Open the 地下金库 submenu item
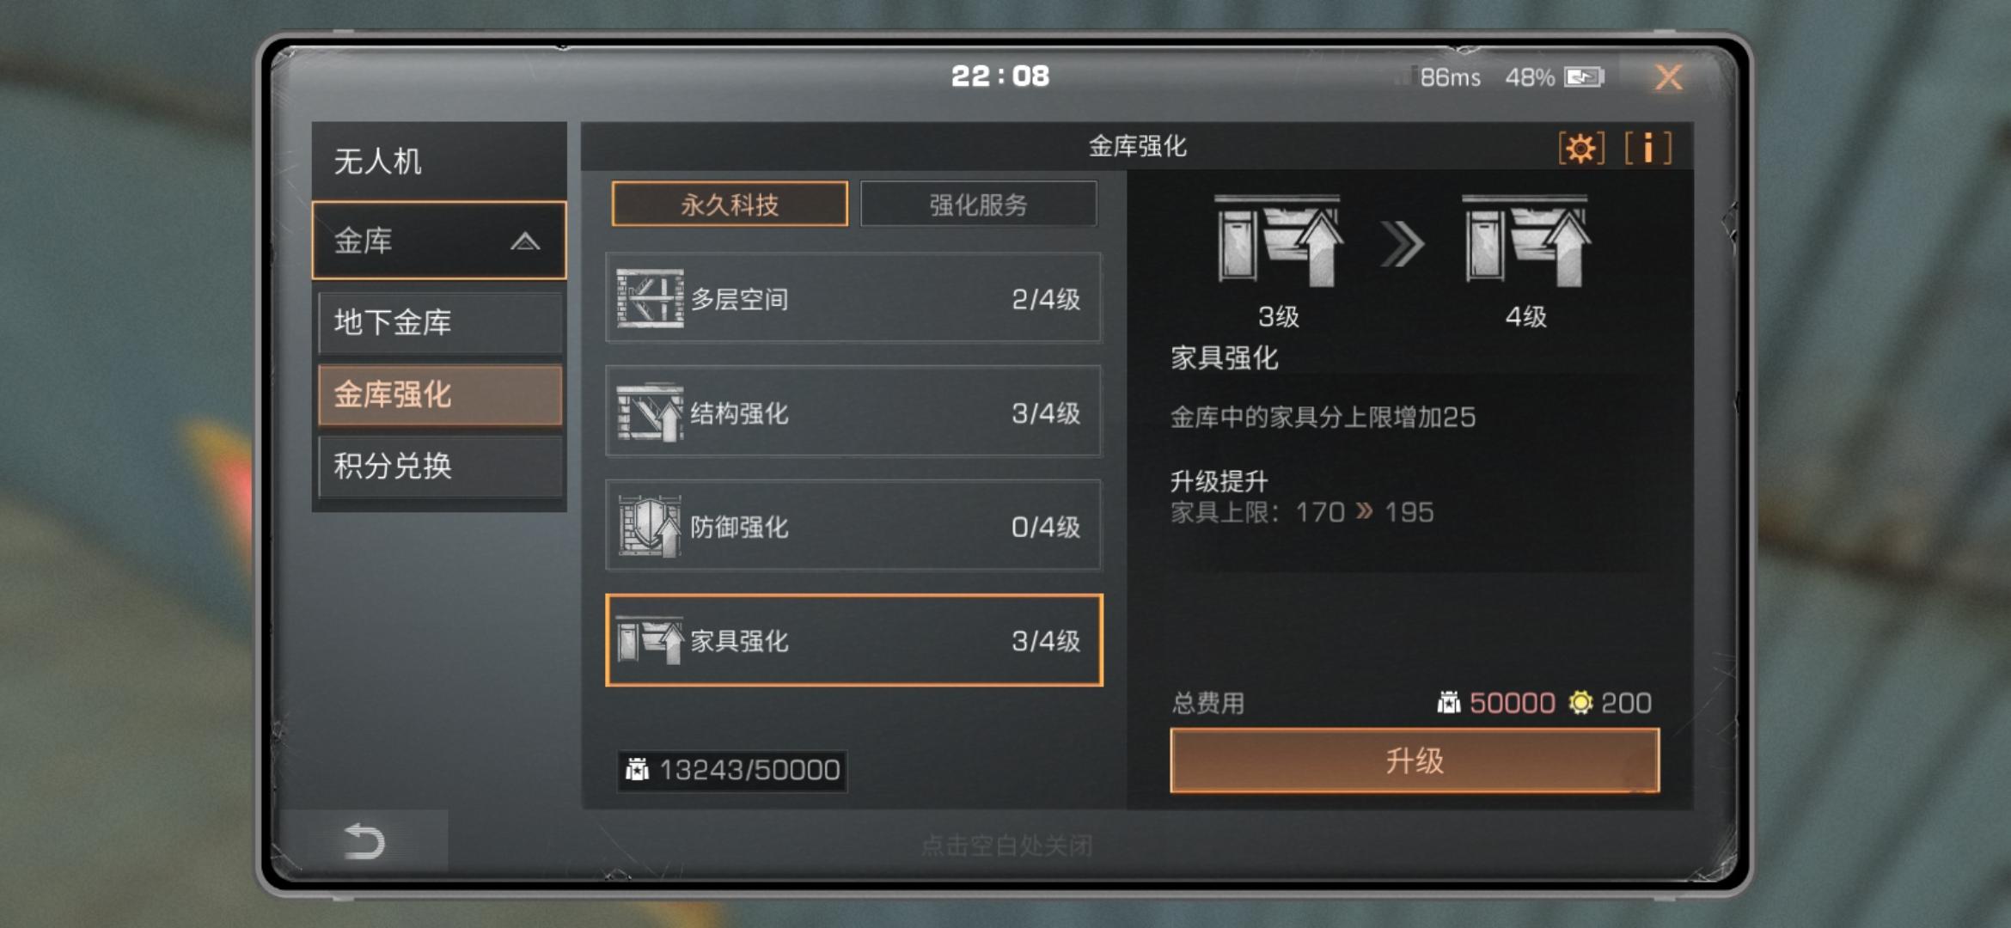The width and height of the screenshot is (2011, 928). 440,322
